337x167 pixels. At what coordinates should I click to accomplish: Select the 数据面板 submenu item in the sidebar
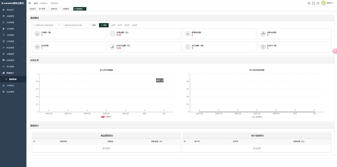[x=13, y=79]
